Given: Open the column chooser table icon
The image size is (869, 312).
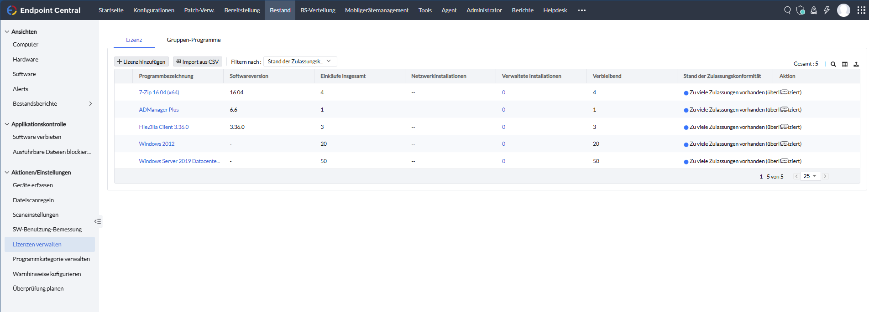Looking at the screenshot, I should pos(845,64).
